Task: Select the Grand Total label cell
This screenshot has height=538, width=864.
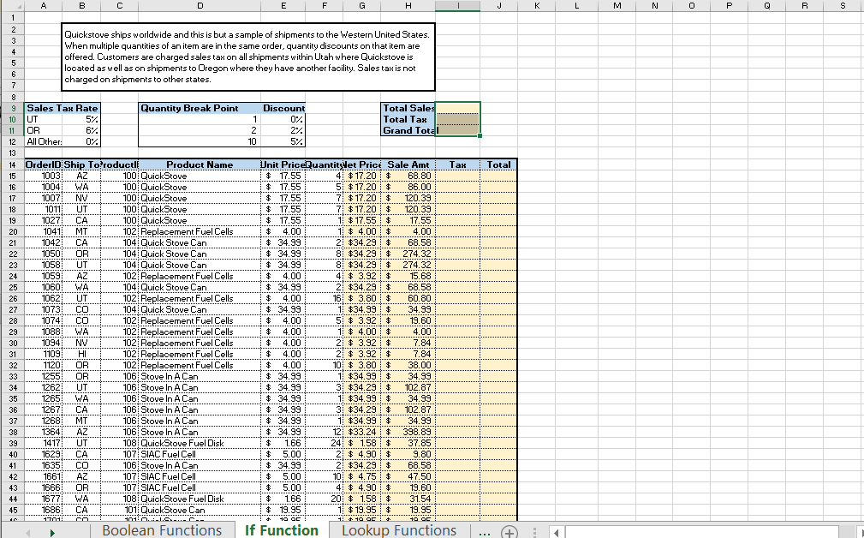Action: pos(408,130)
